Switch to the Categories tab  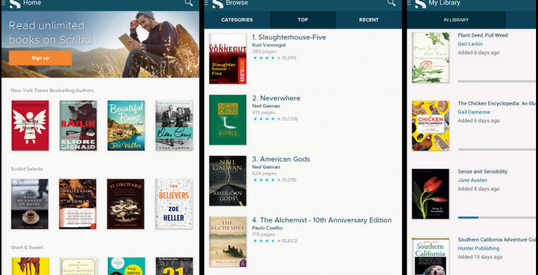[237, 20]
